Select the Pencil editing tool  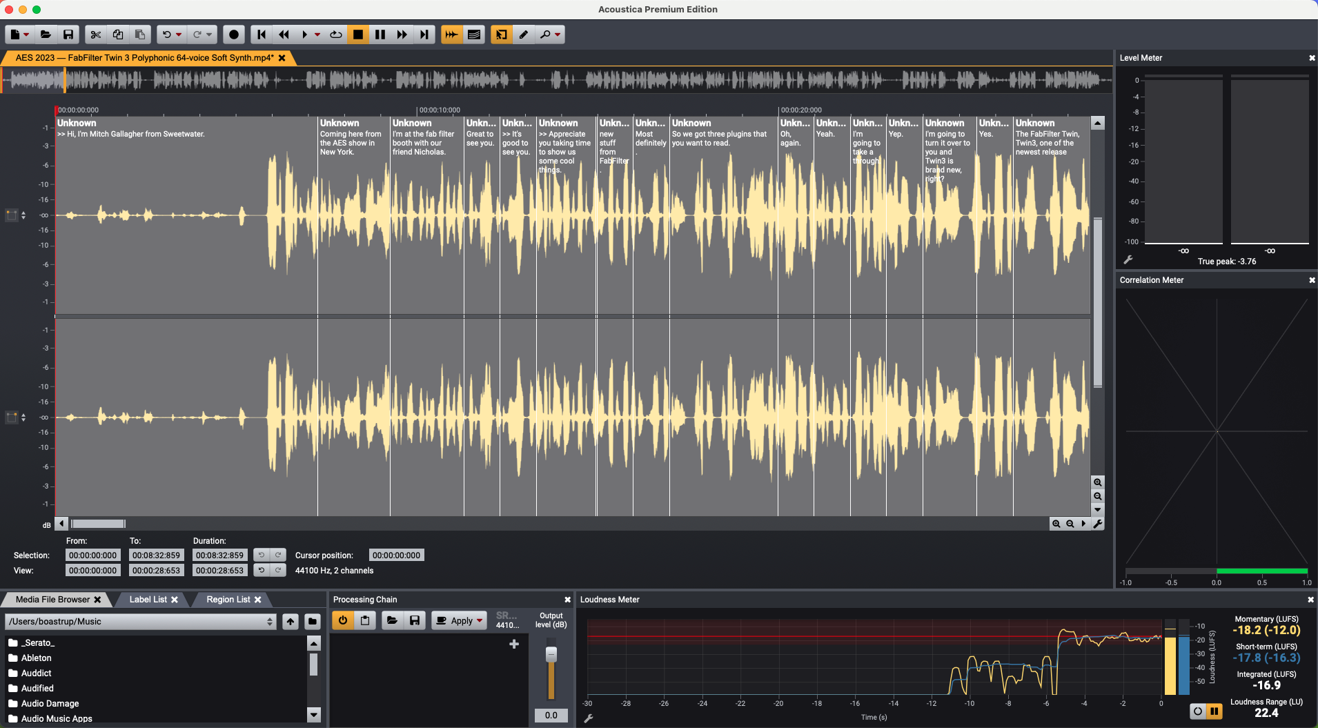tap(524, 34)
